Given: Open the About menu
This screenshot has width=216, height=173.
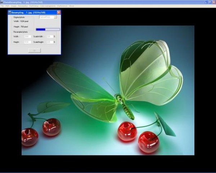Looking at the screenshot, I should [x=72, y=6].
